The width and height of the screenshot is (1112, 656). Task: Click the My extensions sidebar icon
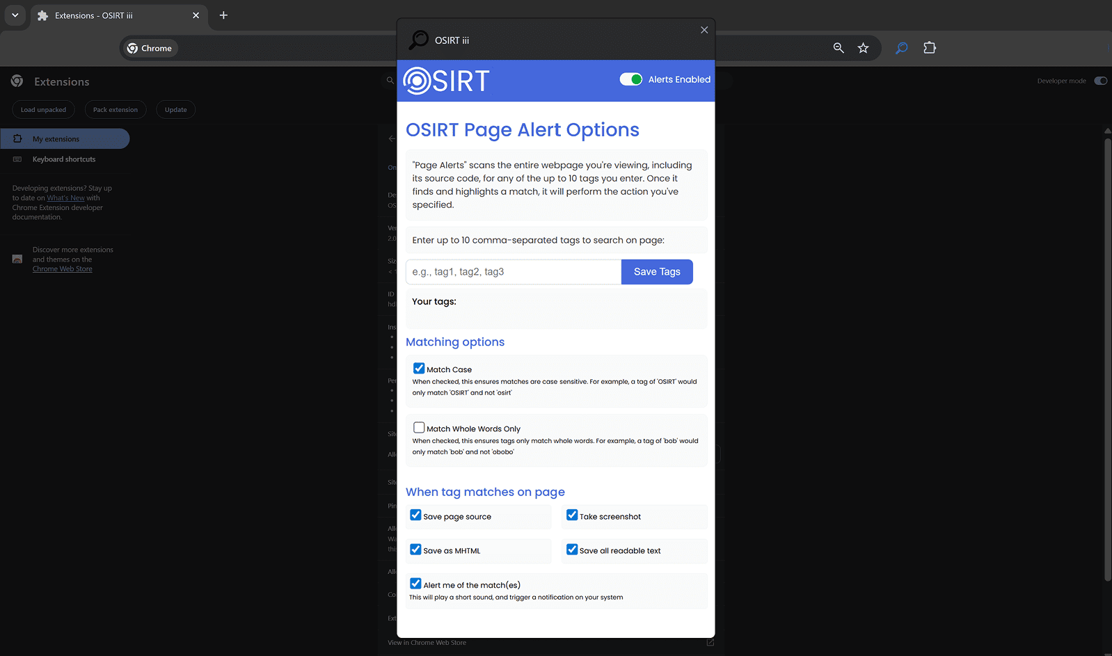coord(17,138)
